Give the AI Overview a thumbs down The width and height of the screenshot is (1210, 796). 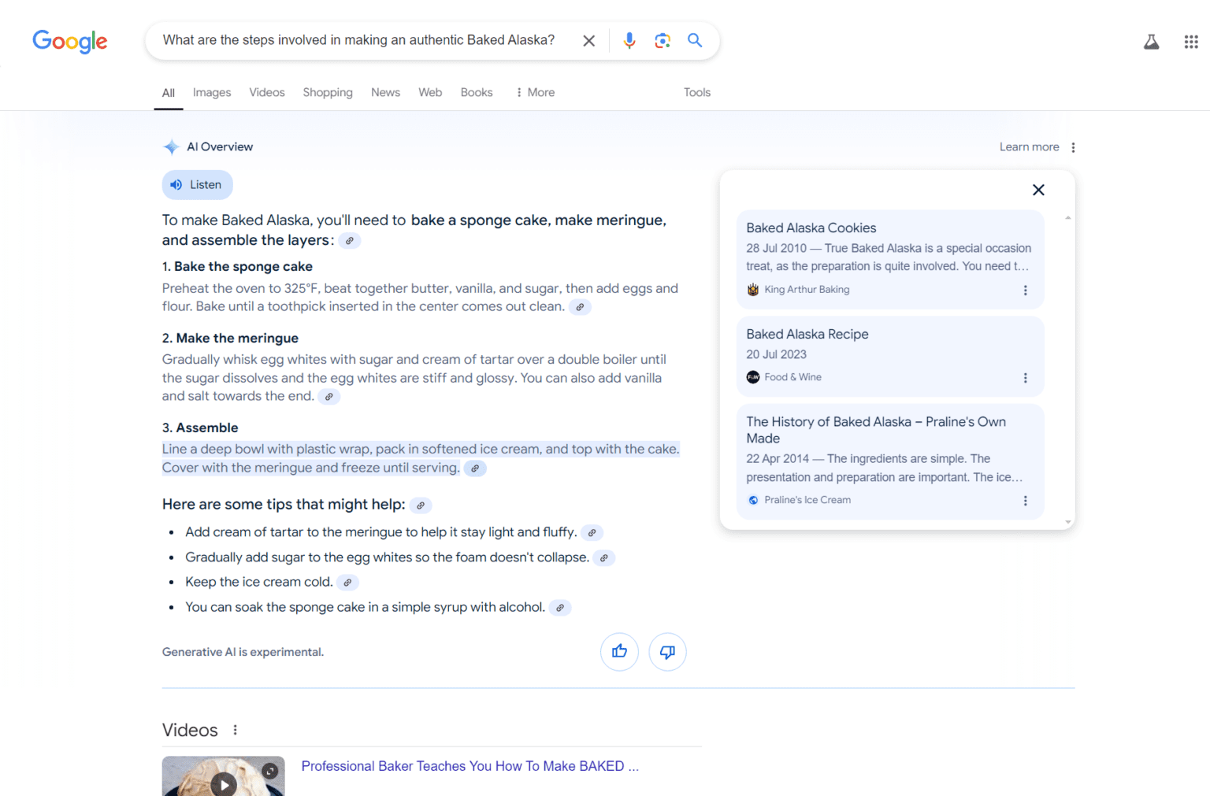coord(667,652)
